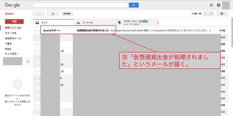Open 下書き folder
This screenshot has width=233, height=116.
coord(8,44)
